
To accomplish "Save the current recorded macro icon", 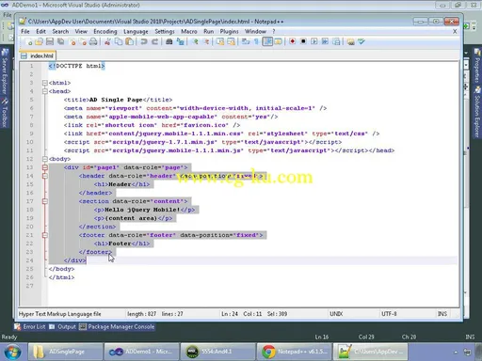I will click(x=336, y=41).
